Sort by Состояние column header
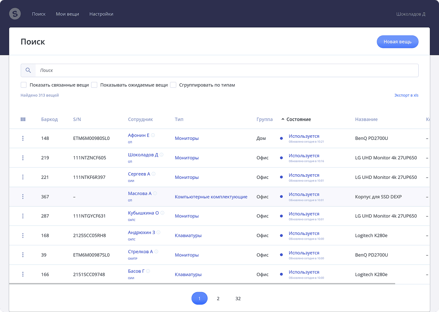The width and height of the screenshot is (439, 312). [x=298, y=119]
